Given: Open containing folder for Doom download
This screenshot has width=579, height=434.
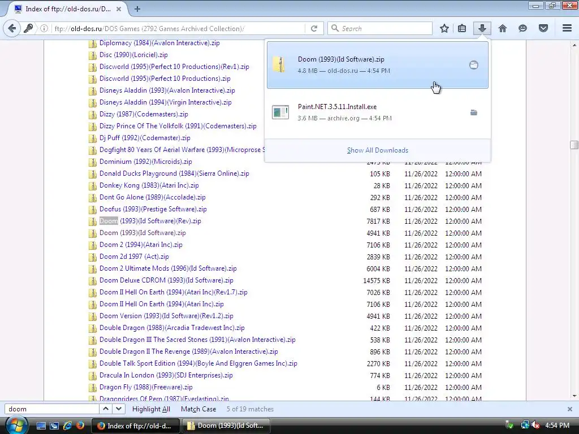Looking at the screenshot, I should click(474, 65).
